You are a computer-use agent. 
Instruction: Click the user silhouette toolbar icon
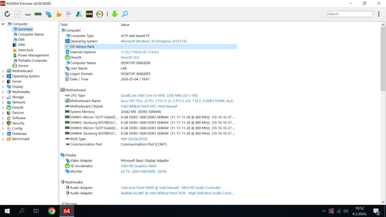[79, 14]
